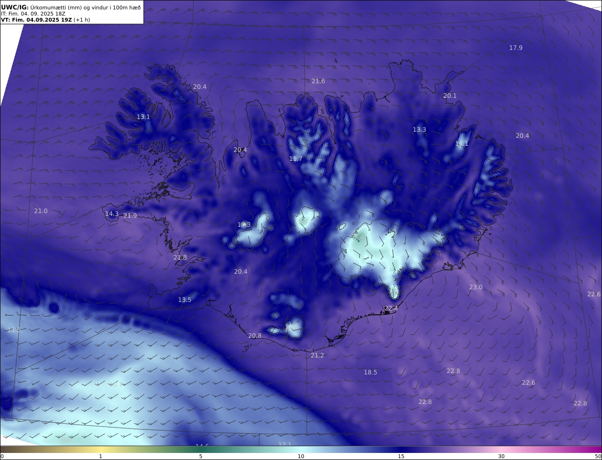Click the 21.8 value label
This screenshot has height=460, width=602.
pos(180,257)
